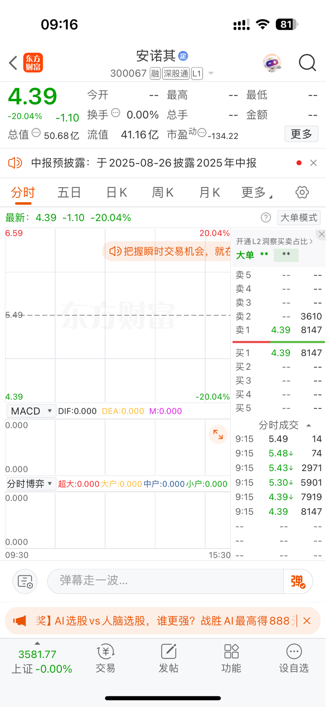Open the 东方财富 orange logo icon
The image size is (326, 707).
33,63
